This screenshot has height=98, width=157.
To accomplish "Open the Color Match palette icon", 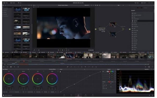I will (7, 67).
